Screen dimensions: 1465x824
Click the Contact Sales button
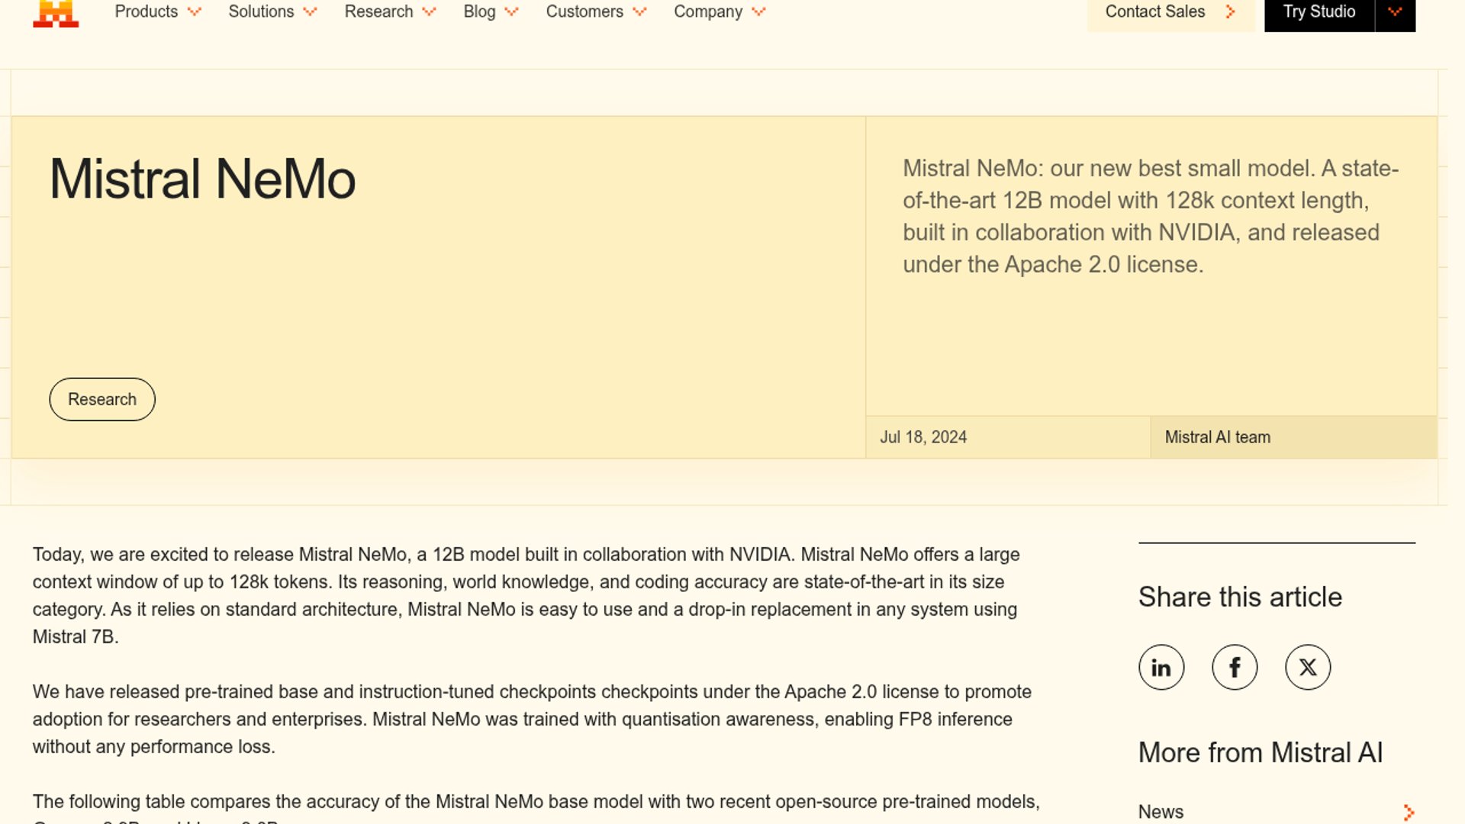pyautogui.click(x=1155, y=11)
